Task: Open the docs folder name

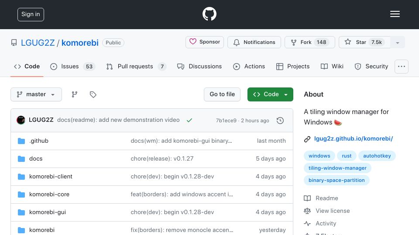Action: pos(36,158)
